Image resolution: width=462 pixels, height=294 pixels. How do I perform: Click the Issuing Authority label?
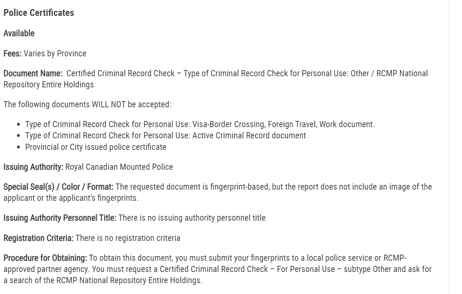point(34,167)
